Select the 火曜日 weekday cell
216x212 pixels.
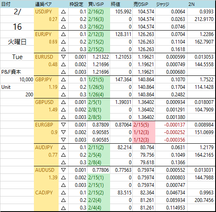click(17, 42)
